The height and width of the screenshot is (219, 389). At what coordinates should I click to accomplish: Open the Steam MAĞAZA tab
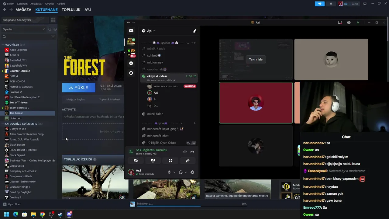click(23, 10)
